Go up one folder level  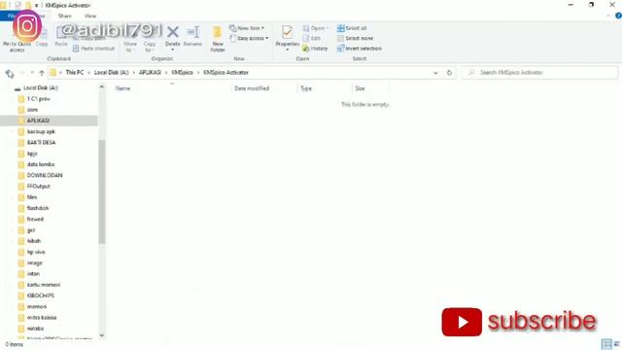tap(42, 73)
